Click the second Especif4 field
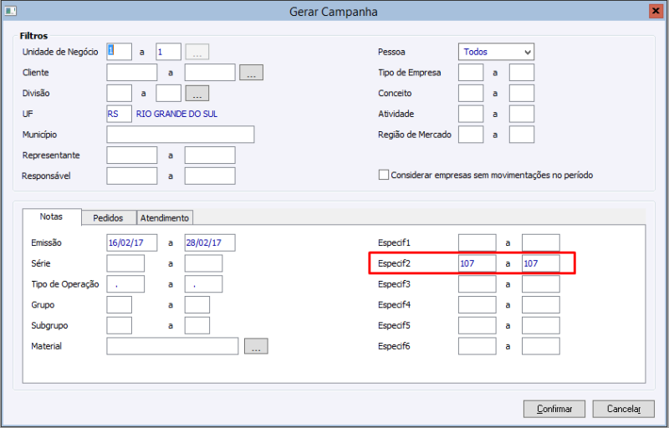The height and width of the screenshot is (428, 669). (541, 305)
